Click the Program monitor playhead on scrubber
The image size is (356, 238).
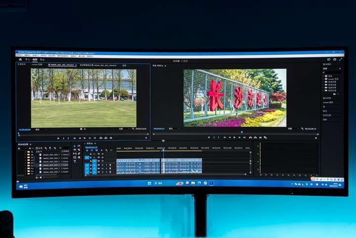click(242, 132)
